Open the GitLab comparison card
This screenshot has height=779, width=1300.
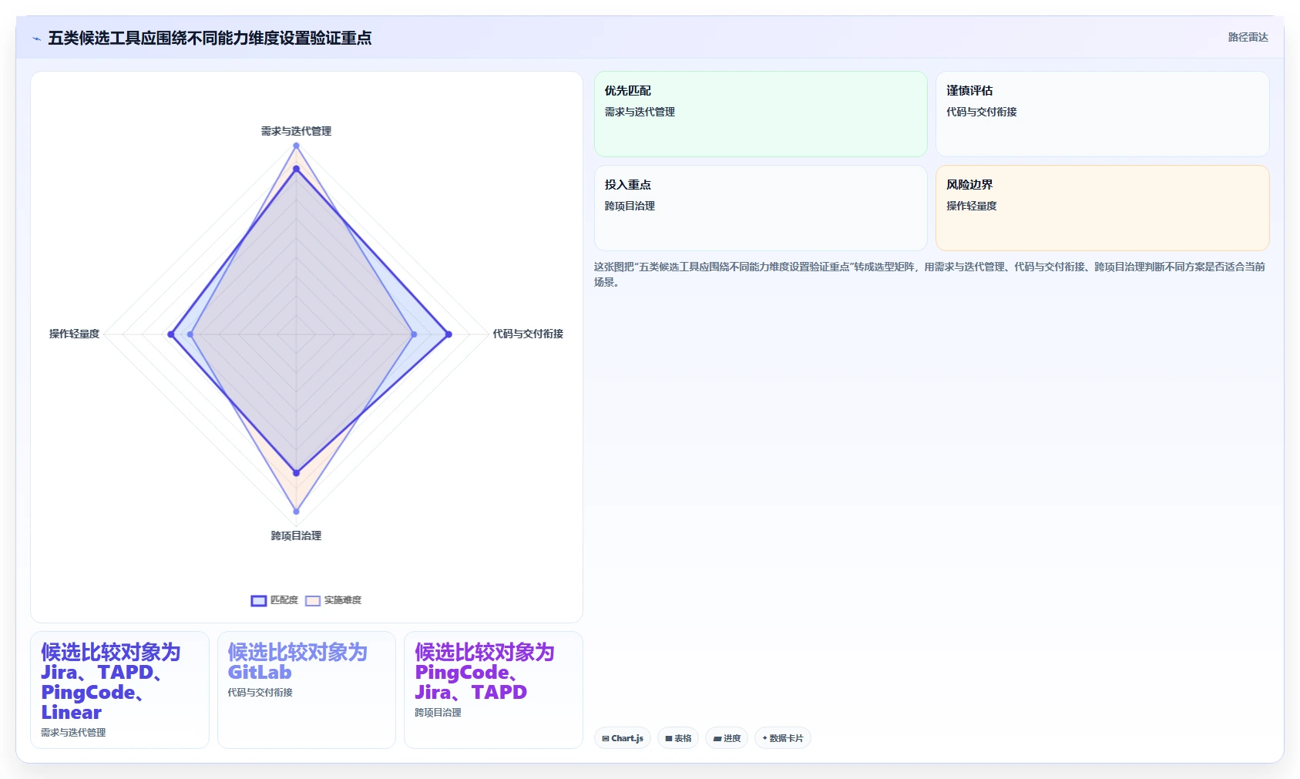(307, 690)
